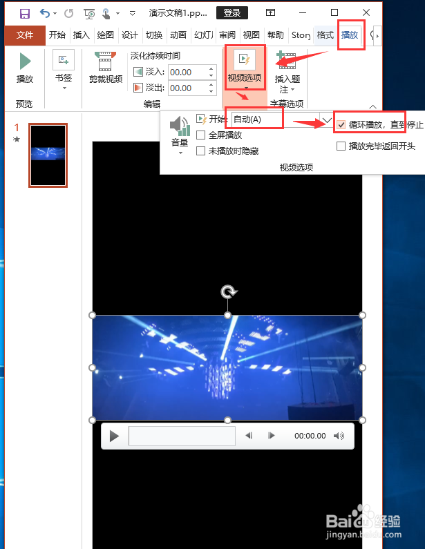
Task: Click 剪裁视频 trim video icon
Action: point(106,67)
